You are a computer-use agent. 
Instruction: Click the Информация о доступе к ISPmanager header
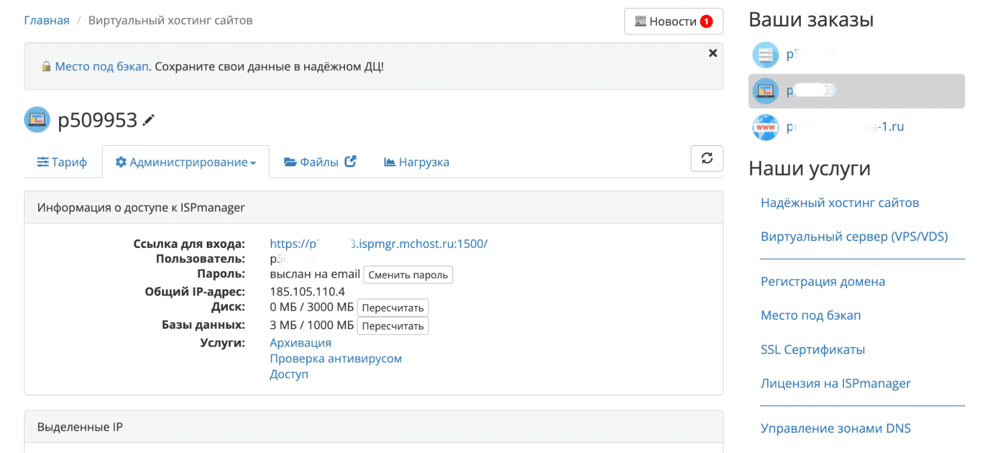(374, 207)
